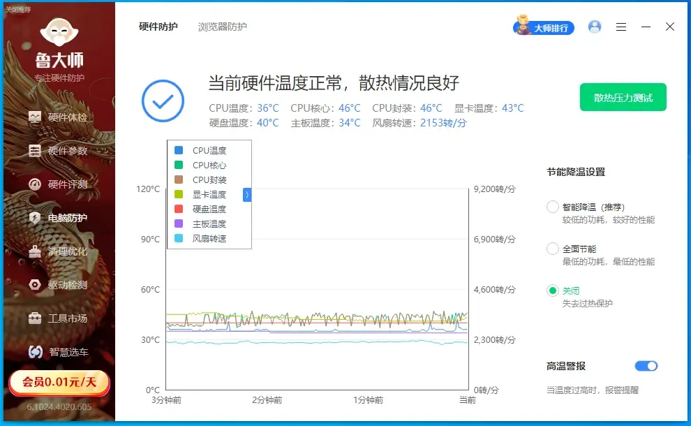Close the 鲁大师 window
This screenshot has width=691, height=426.
point(670,27)
